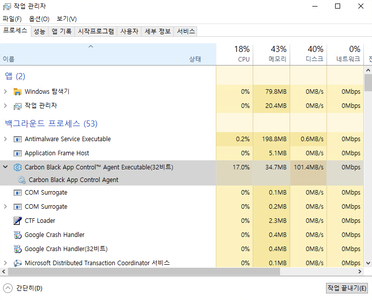Switch to the 세부 정보 tab
372x300 pixels.
158,31
